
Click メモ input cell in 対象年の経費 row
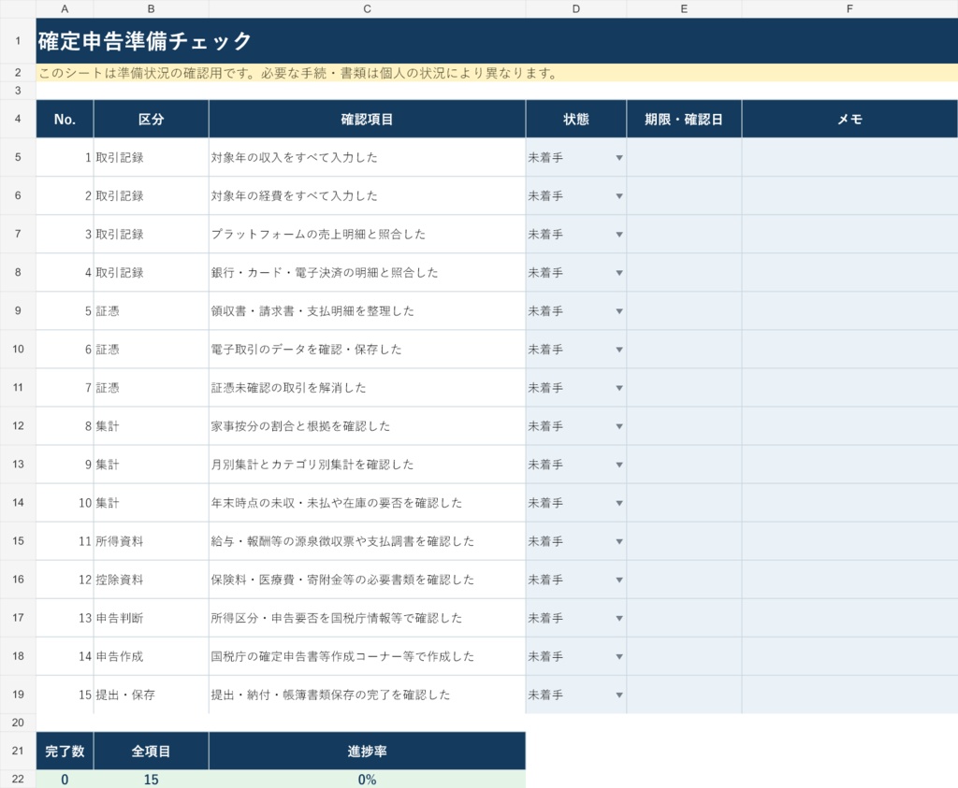(x=849, y=196)
